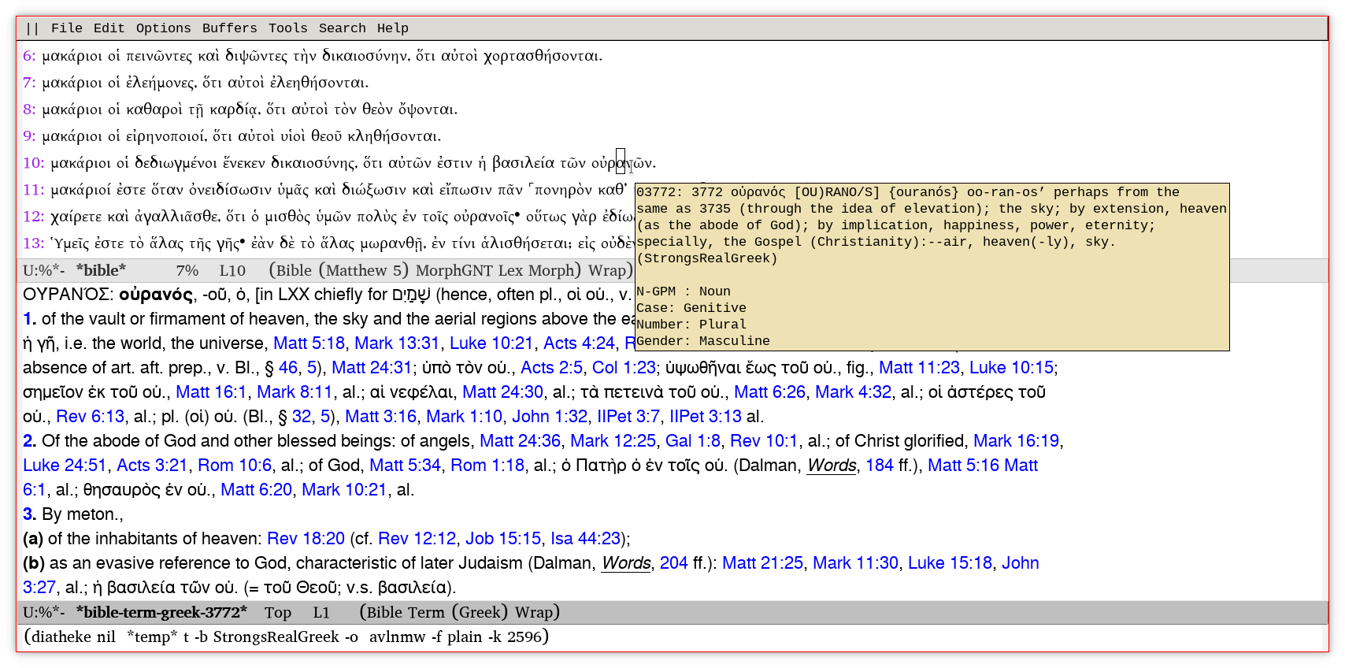The image size is (1345, 668).
Task: Open the Edit menu
Action: click(x=109, y=28)
